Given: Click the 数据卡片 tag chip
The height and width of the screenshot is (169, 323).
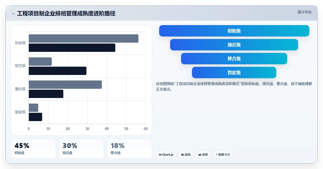Looking at the screenshot, I should coord(223,155).
